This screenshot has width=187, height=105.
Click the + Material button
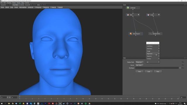point(53,7)
